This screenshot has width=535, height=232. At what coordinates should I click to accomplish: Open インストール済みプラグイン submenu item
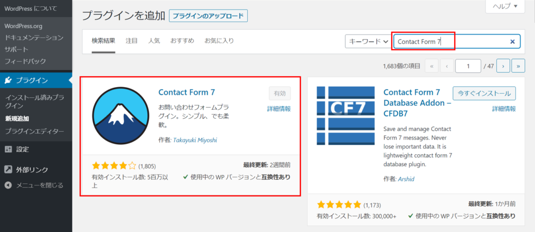tap(34, 101)
